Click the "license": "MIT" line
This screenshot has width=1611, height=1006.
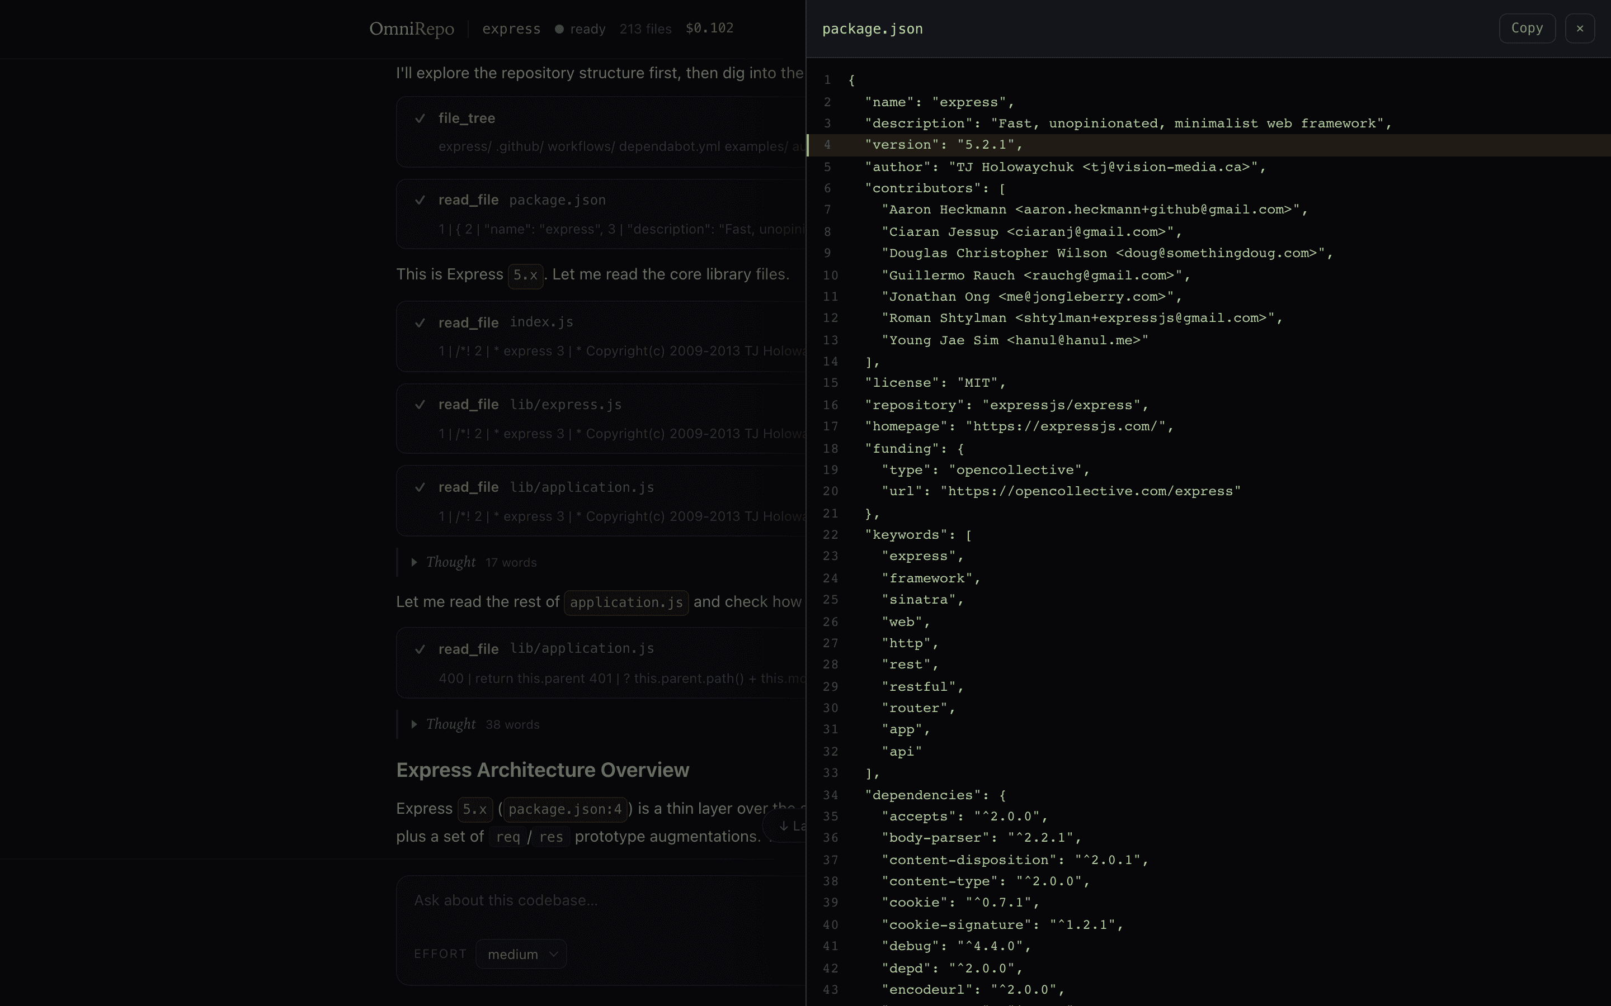point(1208,383)
